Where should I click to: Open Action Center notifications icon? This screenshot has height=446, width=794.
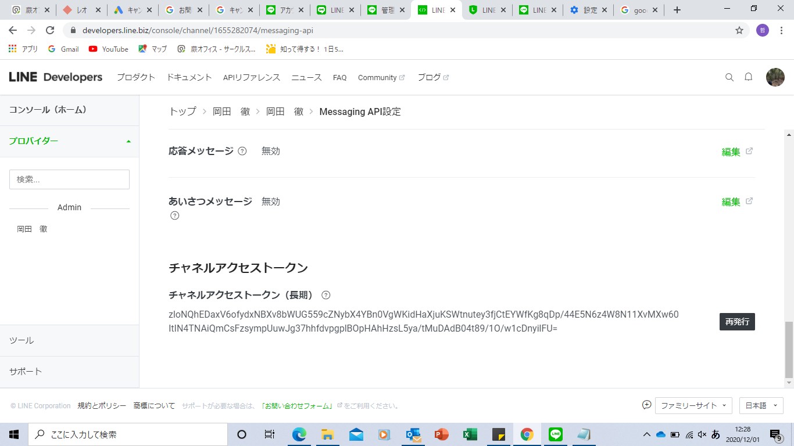pos(775,434)
